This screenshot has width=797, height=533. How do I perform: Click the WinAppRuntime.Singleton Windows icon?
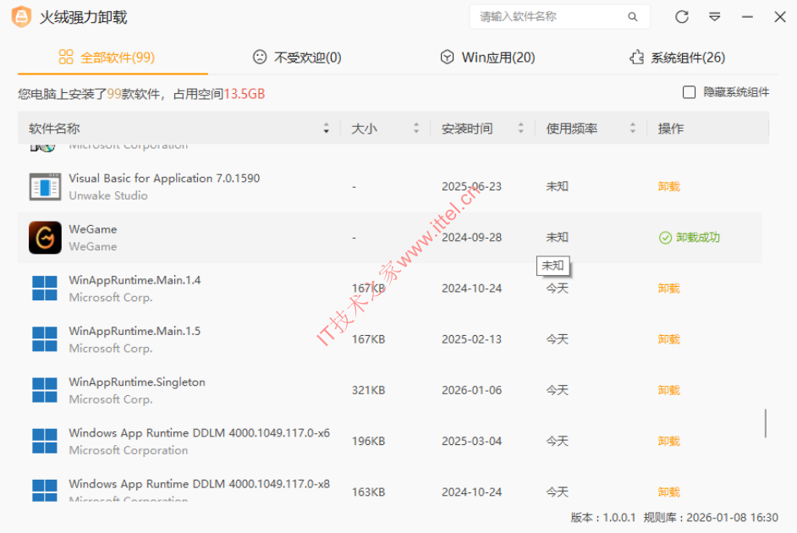pyautogui.click(x=45, y=390)
